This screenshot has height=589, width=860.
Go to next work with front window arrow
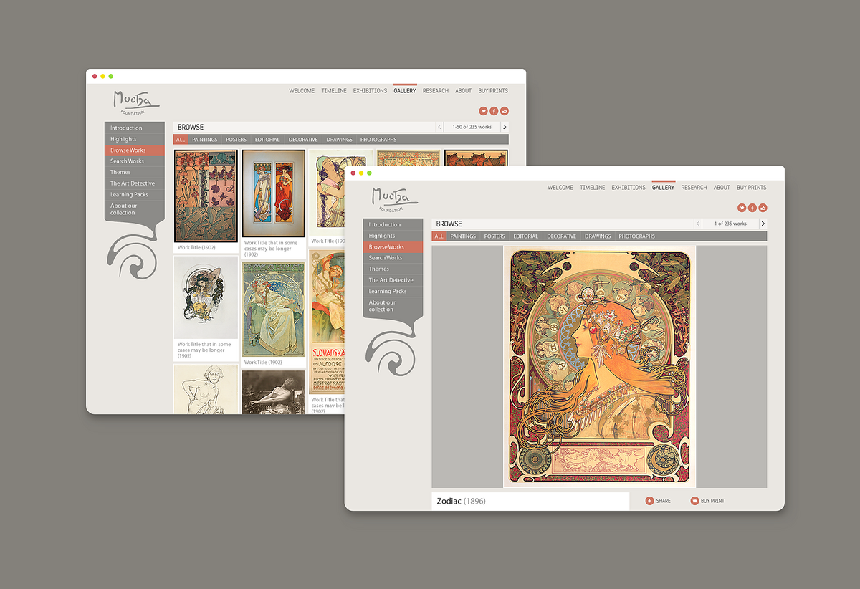763,224
